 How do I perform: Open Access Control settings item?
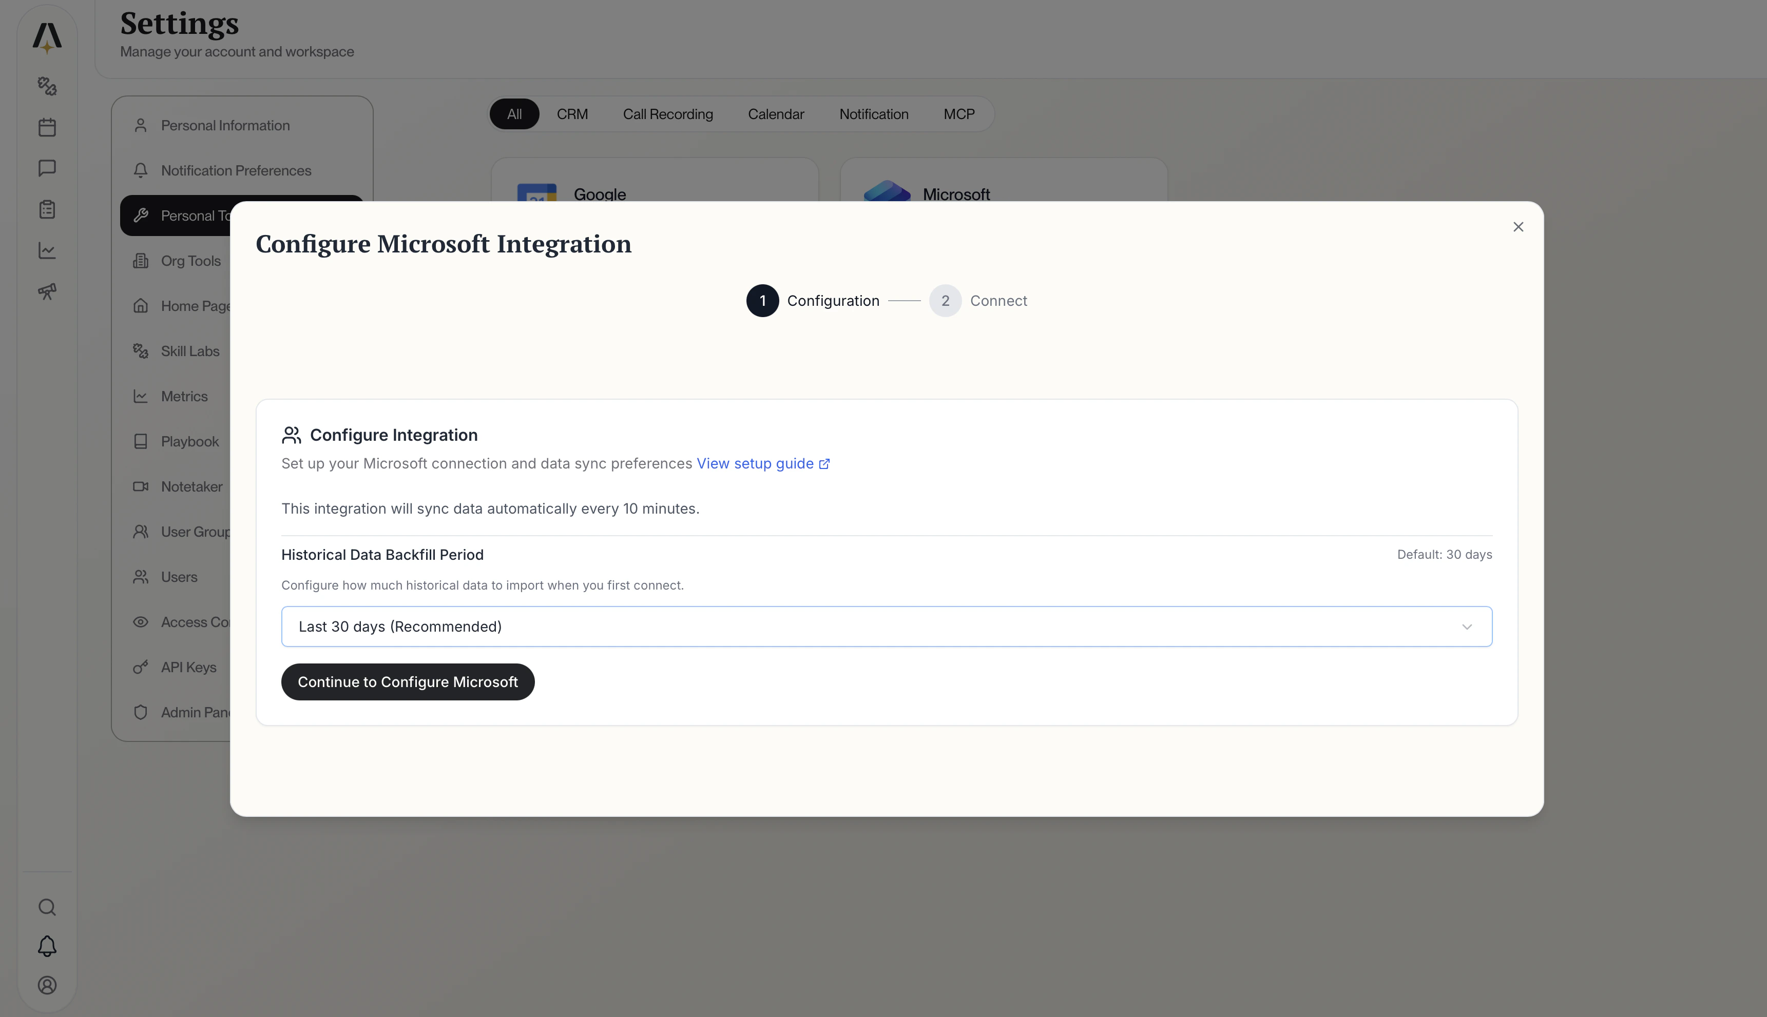(x=176, y=622)
